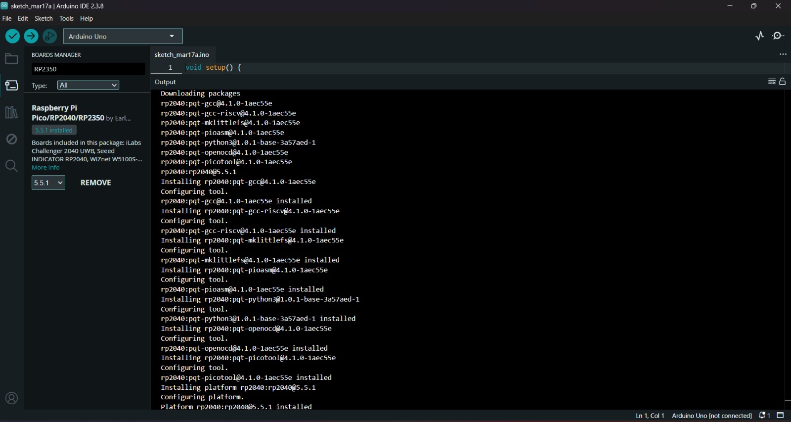
Task: Restore down the Arduino IDE window
Action: [754, 6]
